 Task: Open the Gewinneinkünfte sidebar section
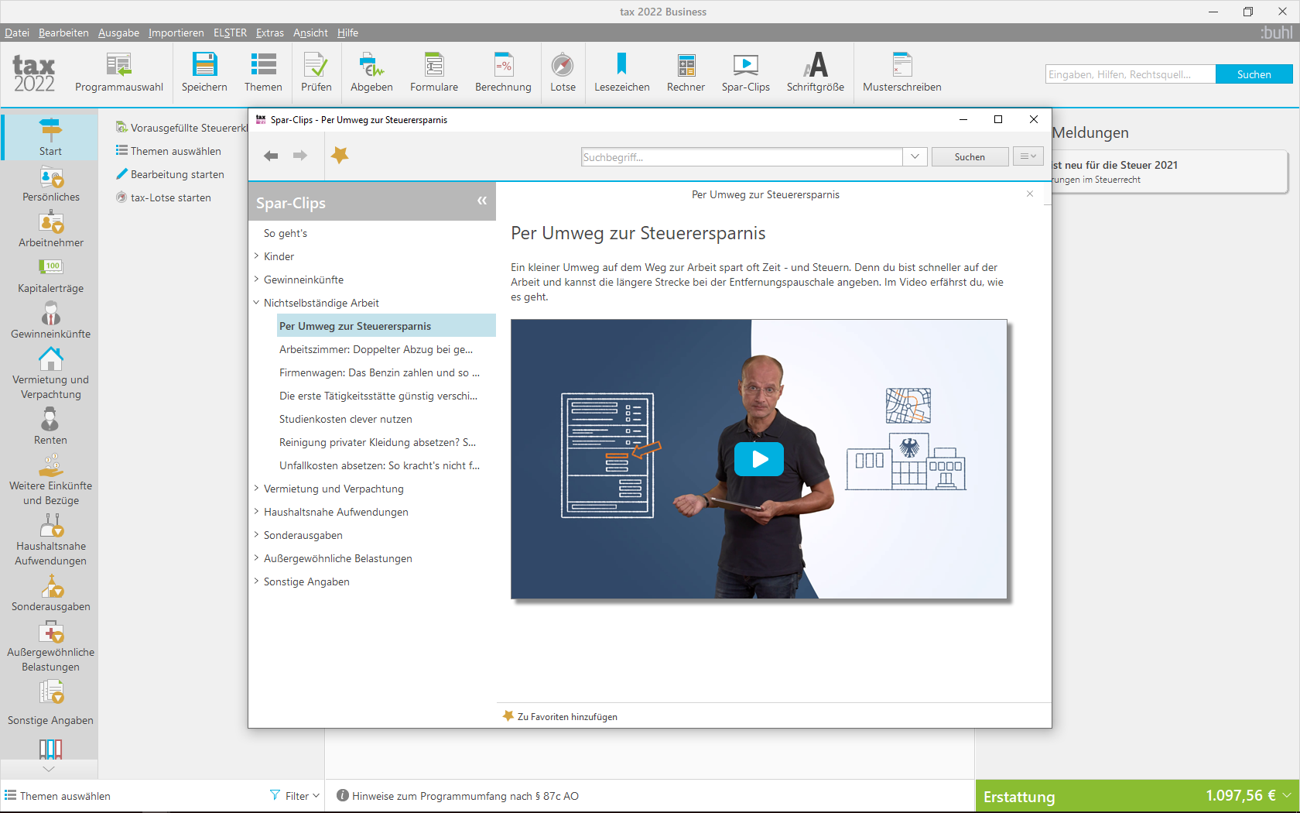[x=50, y=321]
